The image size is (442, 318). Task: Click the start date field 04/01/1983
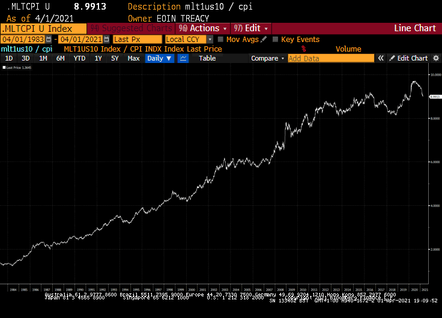[x=23, y=39]
